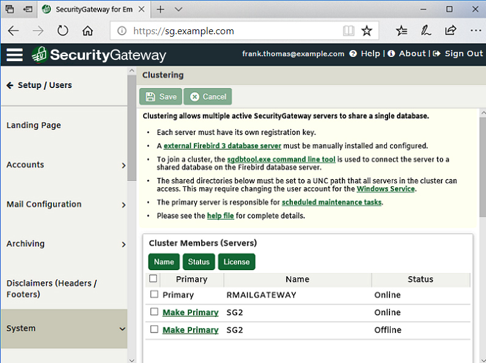486x363 pixels.
Task: Click the green Status button
Action: tap(199, 262)
